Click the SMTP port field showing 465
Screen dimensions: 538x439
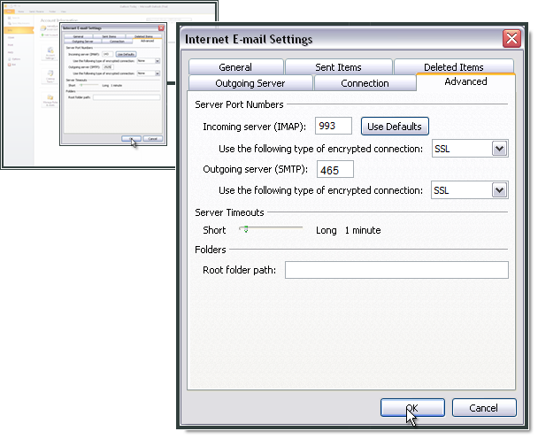click(334, 170)
